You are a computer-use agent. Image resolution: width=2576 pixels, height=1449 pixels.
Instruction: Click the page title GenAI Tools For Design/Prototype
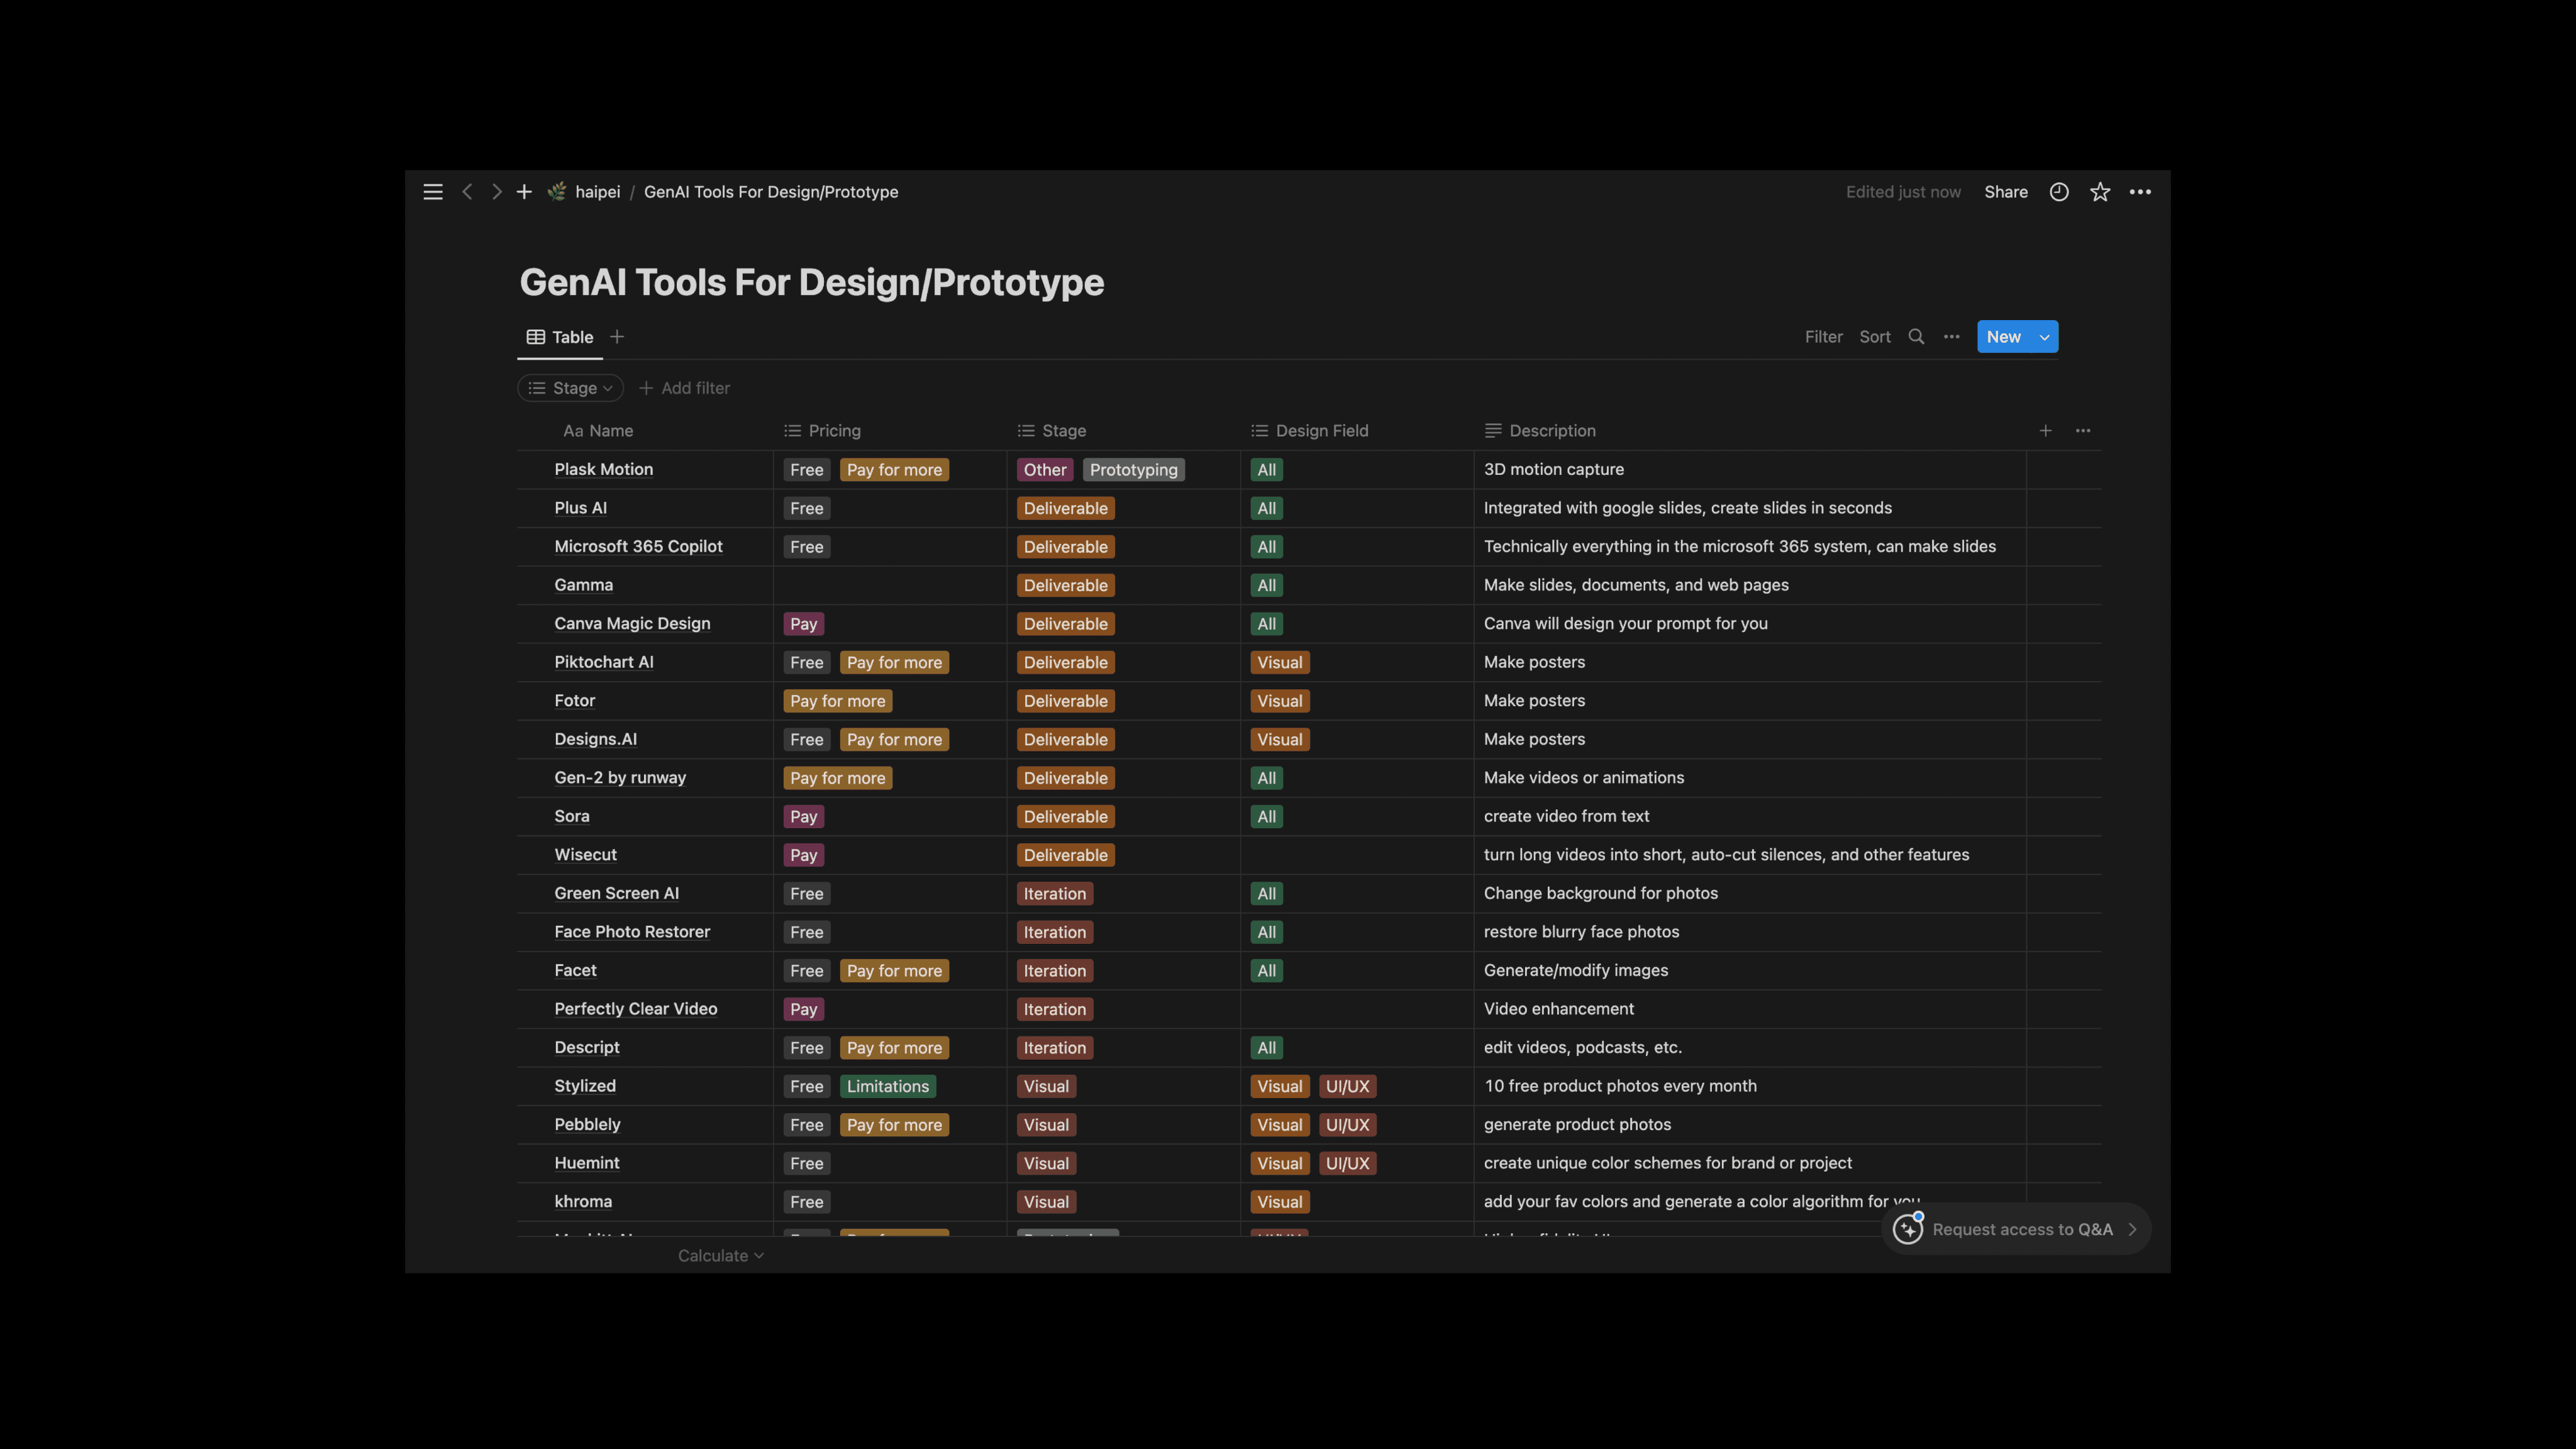(811, 282)
